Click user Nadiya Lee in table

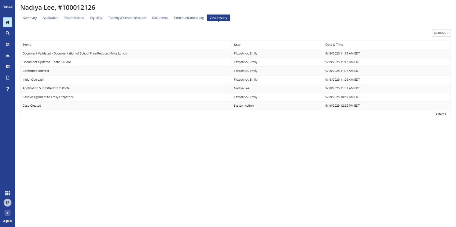pos(242,88)
